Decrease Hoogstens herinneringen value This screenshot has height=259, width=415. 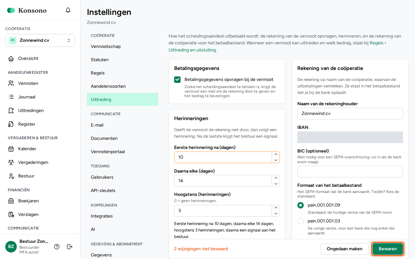coord(276,214)
